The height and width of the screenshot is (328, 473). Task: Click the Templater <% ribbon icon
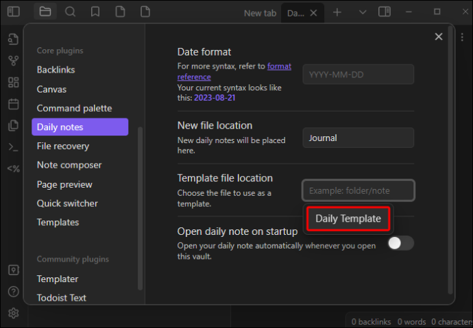tap(13, 168)
